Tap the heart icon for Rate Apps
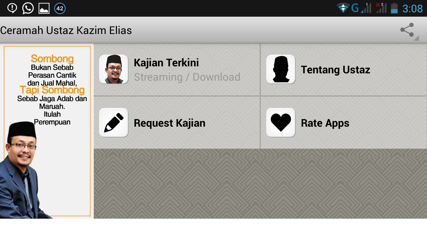Screen dimensions: 427x240 281,123
